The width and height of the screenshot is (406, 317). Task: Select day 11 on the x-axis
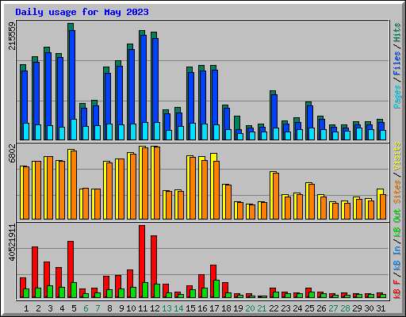(143, 308)
